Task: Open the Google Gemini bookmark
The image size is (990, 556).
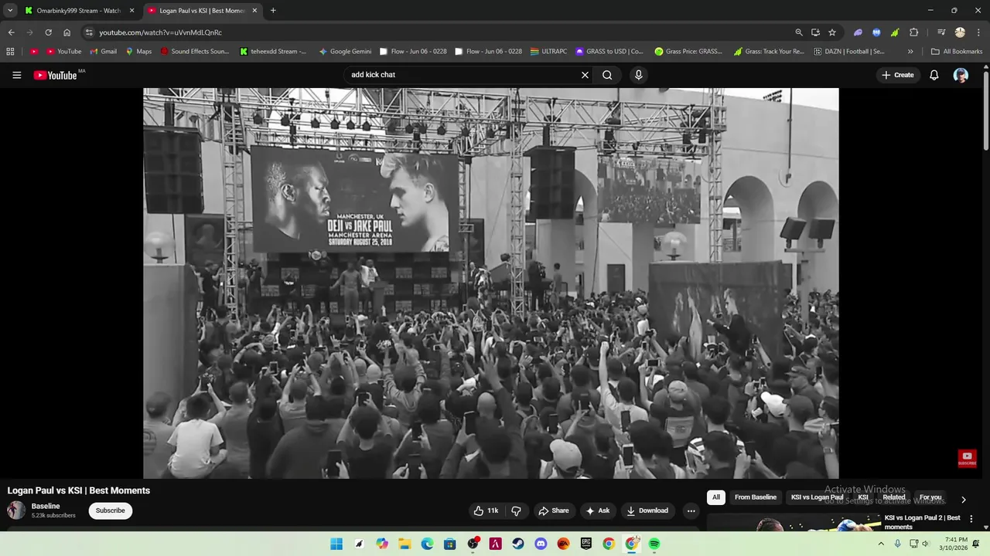Action: click(x=345, y=52)
